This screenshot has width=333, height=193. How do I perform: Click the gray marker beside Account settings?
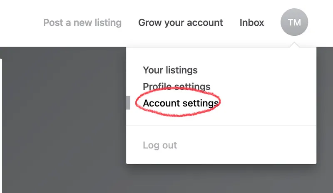tap(128, 103)
